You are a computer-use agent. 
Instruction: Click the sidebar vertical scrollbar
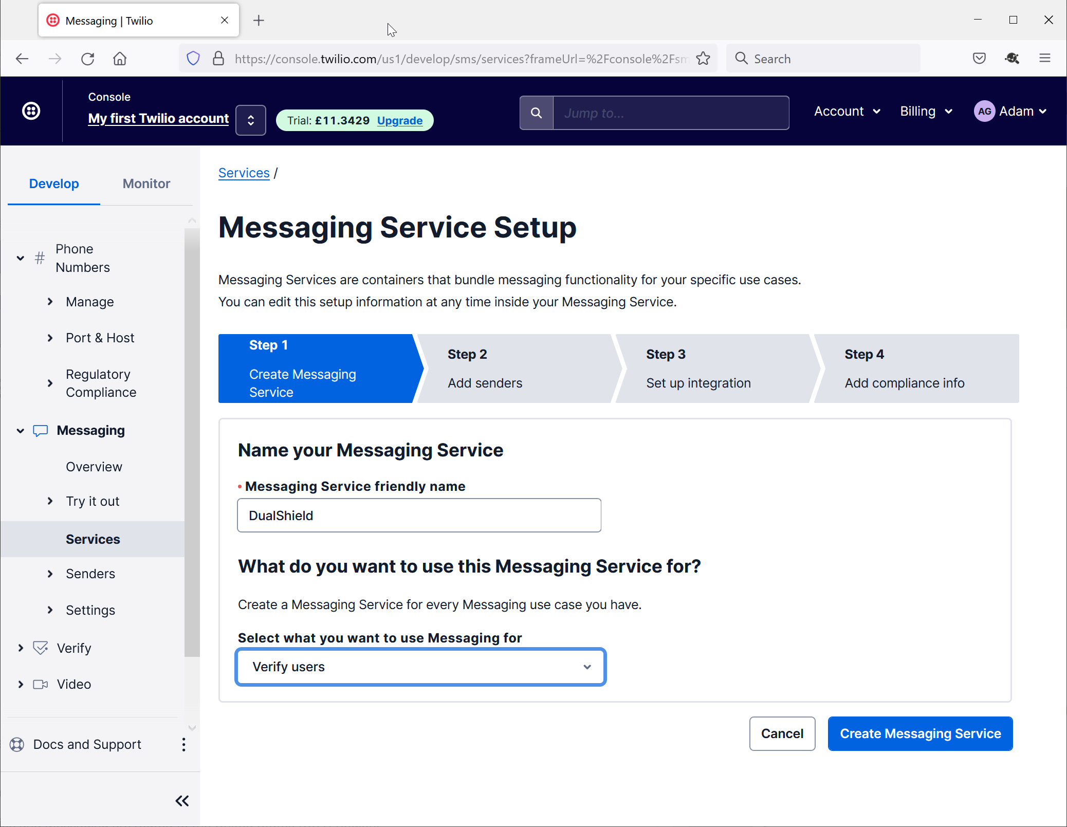[192, 442]
